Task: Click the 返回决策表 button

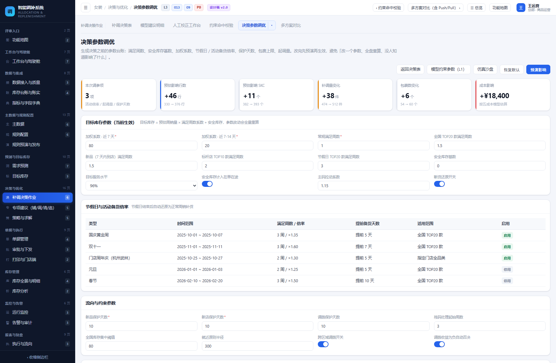Action: [x=410, y=69]
